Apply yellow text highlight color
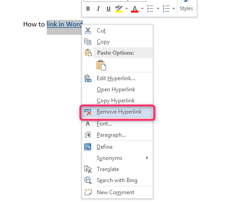The width and height of the screenshot is (237, 210). pos(119,9)
